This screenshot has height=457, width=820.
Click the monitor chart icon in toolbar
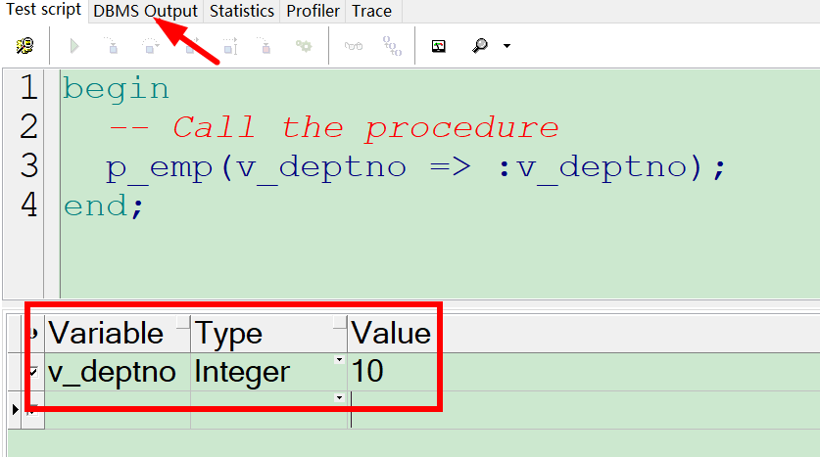pyautogui.click(x=438, y=46)
